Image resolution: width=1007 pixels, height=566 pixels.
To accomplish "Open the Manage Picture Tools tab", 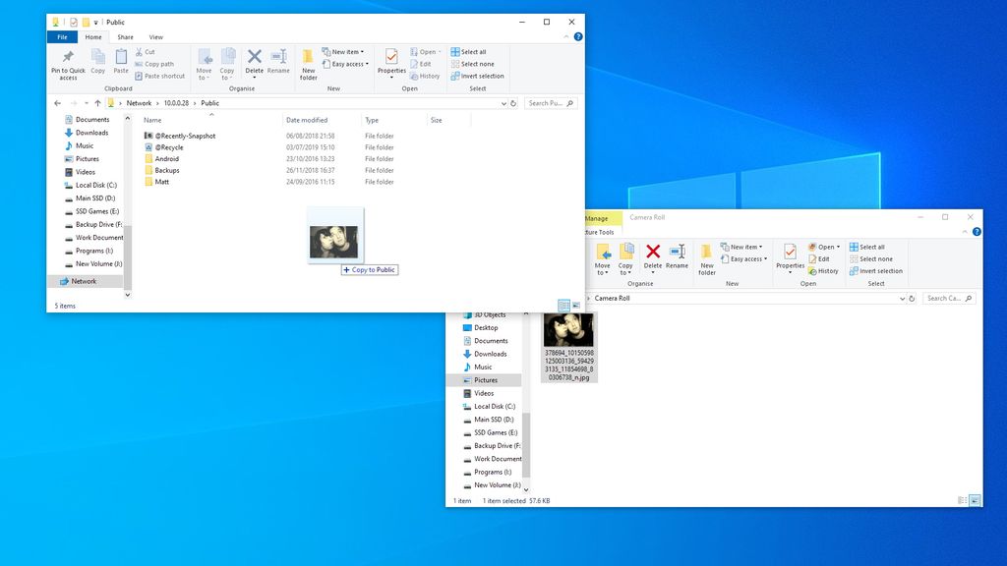I will click(598, 219).
